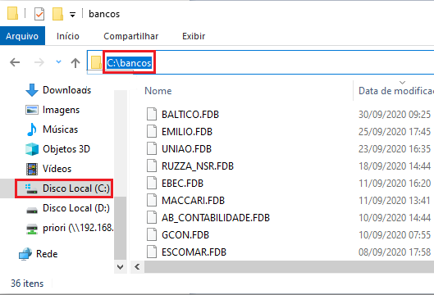The image size is (434, 295).
Task: Click the address bar showing C:\bancos
Action: 260,62
